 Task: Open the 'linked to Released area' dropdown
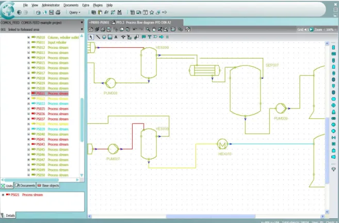(82, 29)
